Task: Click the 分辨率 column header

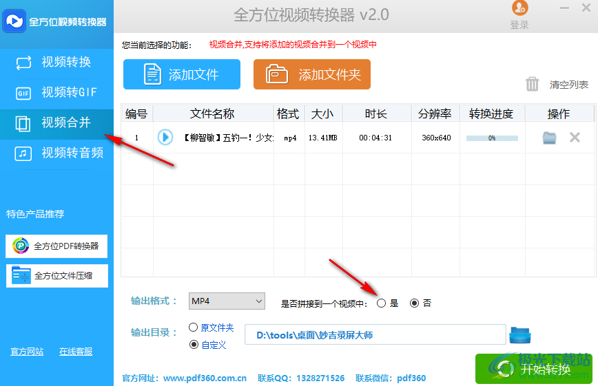Action: pyautogui.click(x=435, y=114)
